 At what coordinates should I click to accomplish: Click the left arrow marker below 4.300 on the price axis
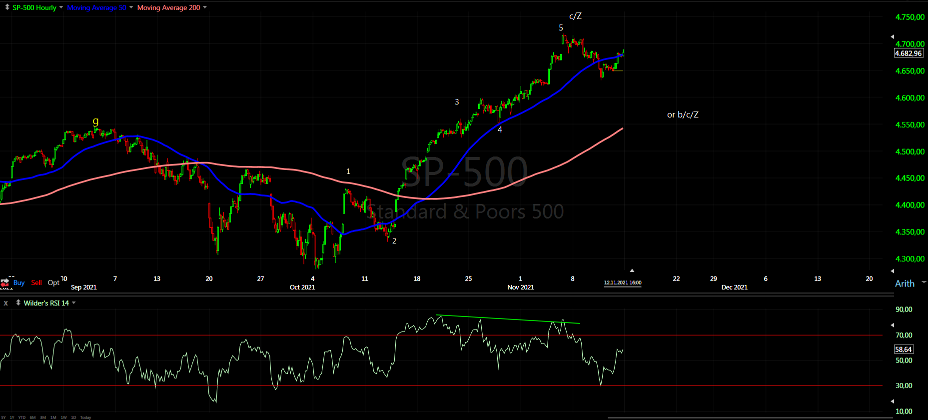click(x=893, y=271)
